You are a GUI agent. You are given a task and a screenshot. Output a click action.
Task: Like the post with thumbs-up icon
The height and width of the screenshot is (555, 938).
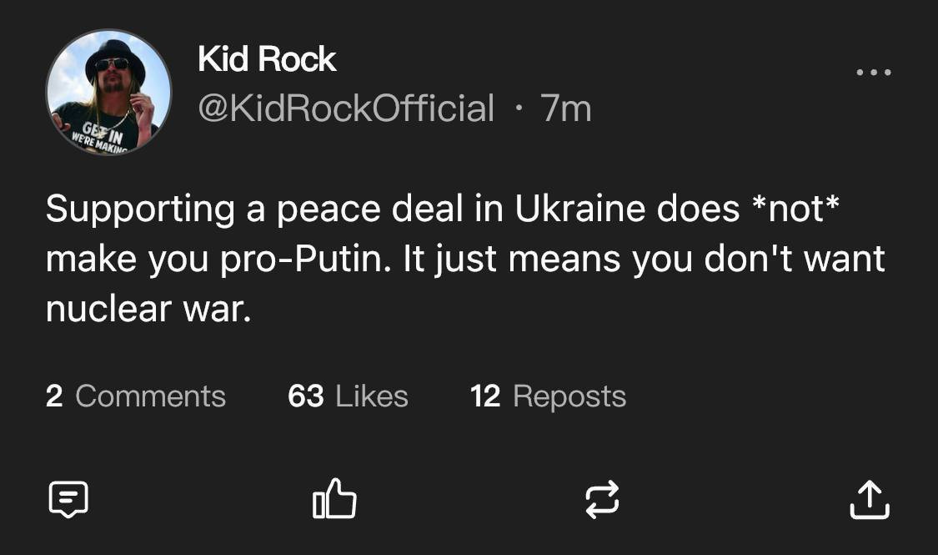[334, 499]
